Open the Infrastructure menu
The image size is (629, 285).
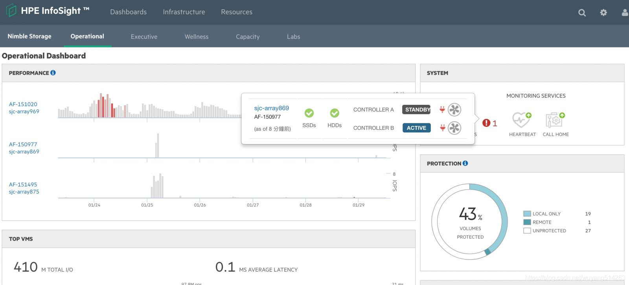(184, 12)
